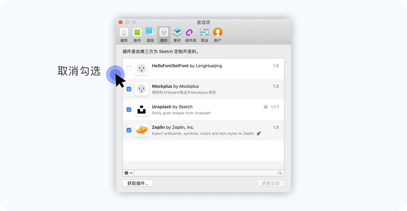The image size is (407, 211).
Task: Disable the Unsplash plugin checkbox
Action: (x=129, y=110)
